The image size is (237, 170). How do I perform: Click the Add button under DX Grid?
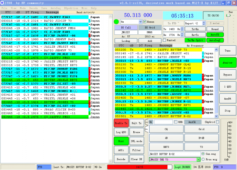150,41
